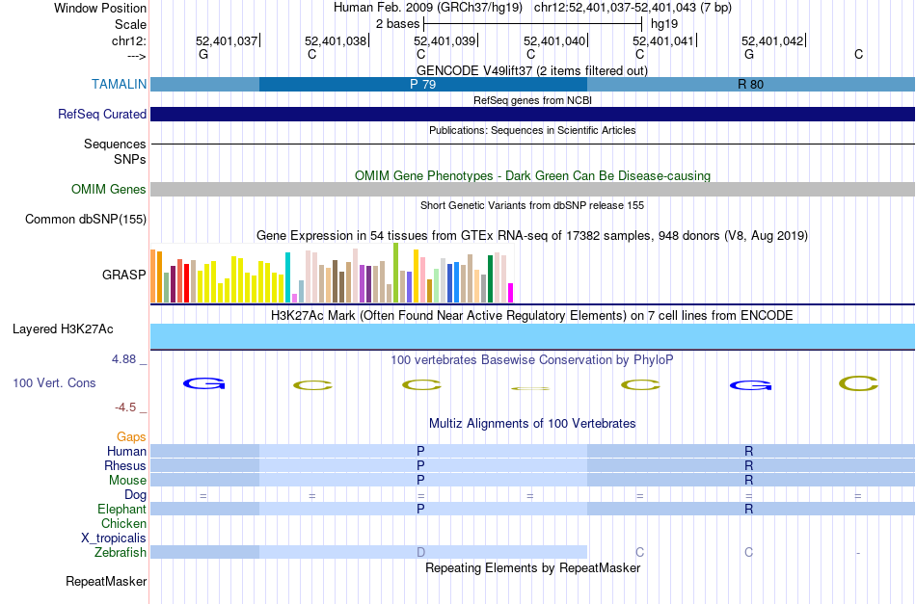
Task: Click the large olive C logo at right end
Action: [x=858, y=383]
